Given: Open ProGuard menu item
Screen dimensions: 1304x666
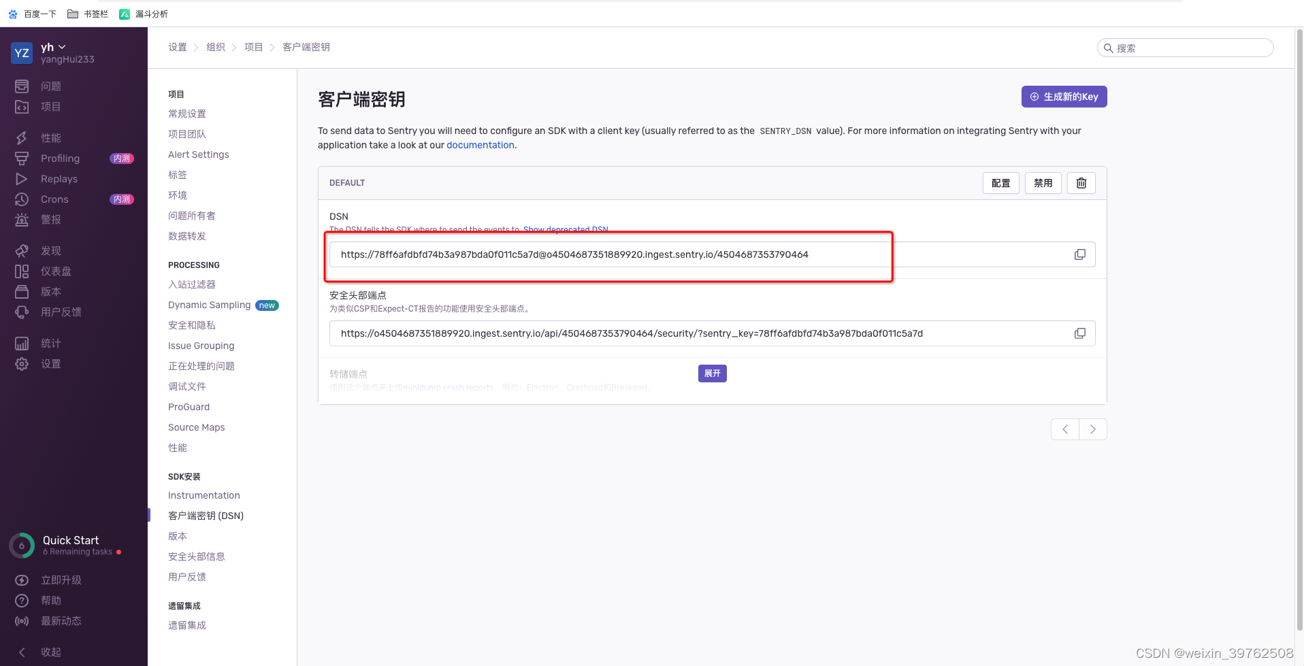Looking at the screenshot, I should click(x=189, y=407).
